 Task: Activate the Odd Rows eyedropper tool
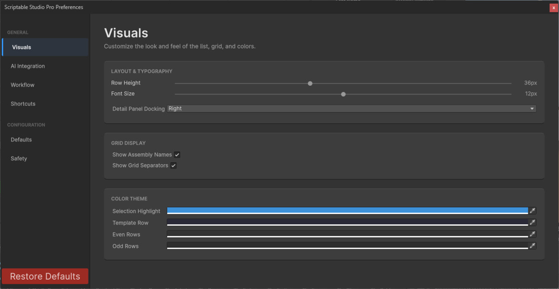click(x=532, y=246)
